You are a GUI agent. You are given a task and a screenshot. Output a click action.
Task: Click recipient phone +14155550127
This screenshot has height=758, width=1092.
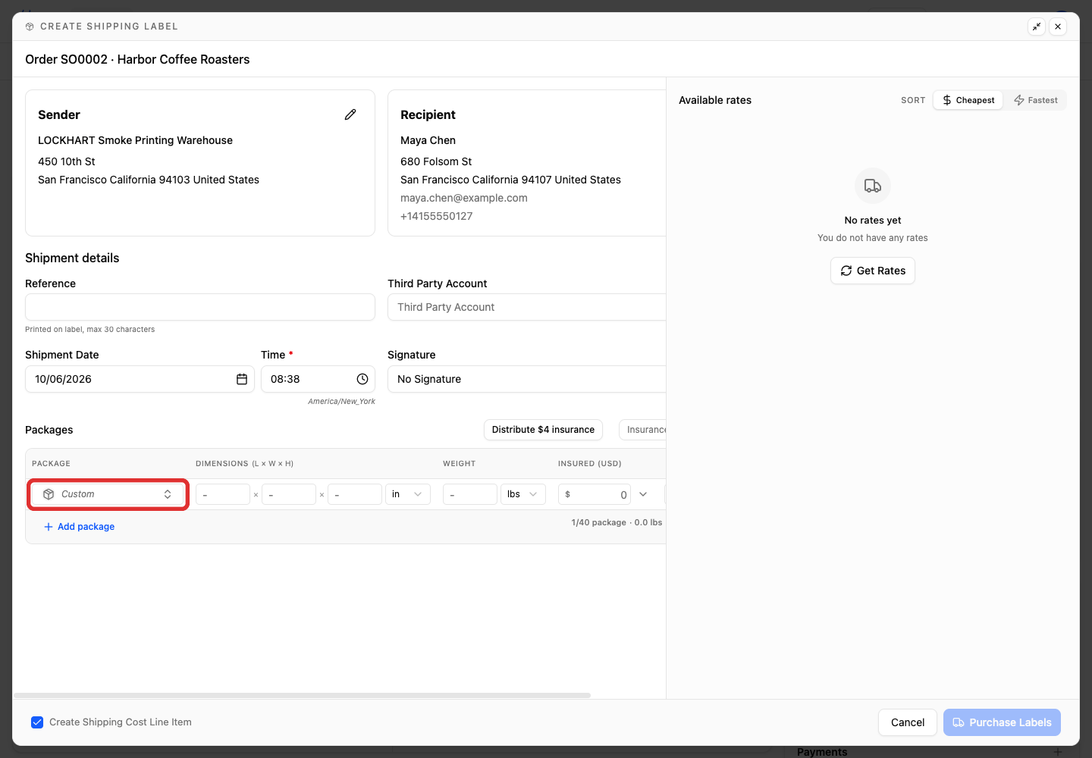point(437,216)
